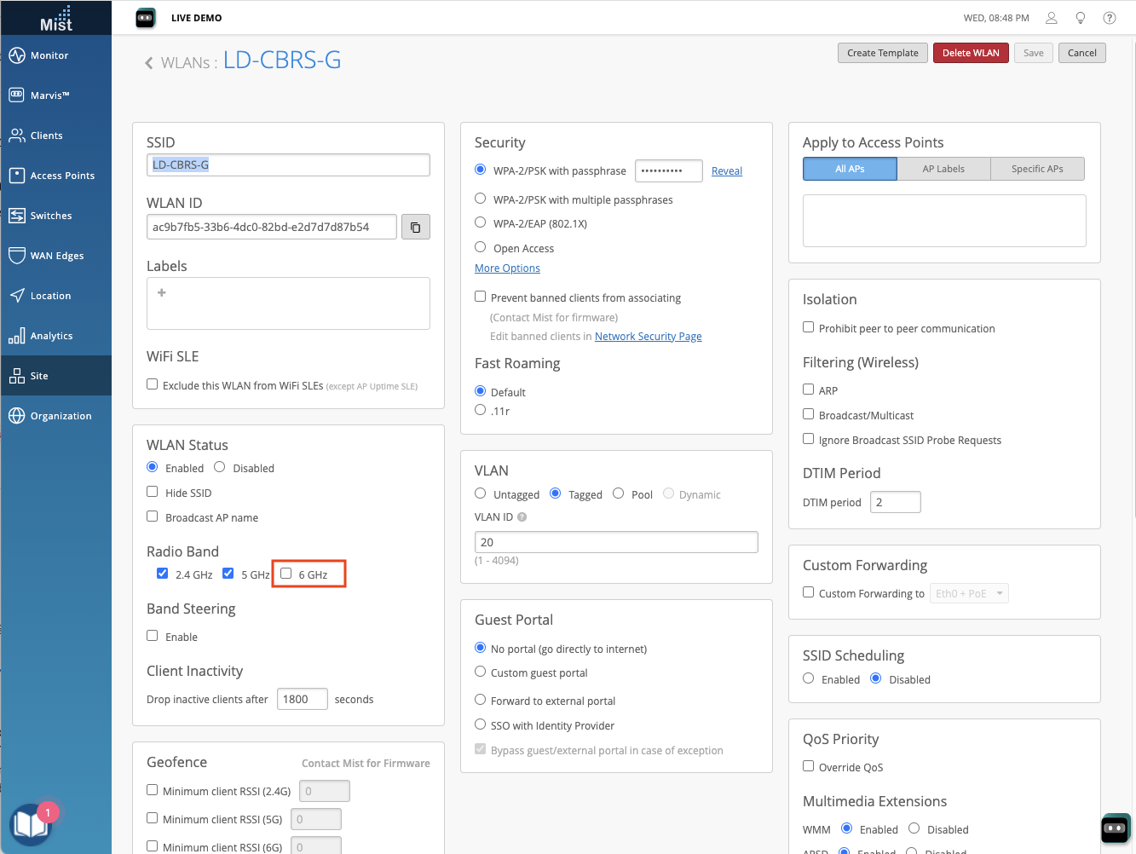
Task: Open Custom Forwarding port dropdown
Action: 970,593
